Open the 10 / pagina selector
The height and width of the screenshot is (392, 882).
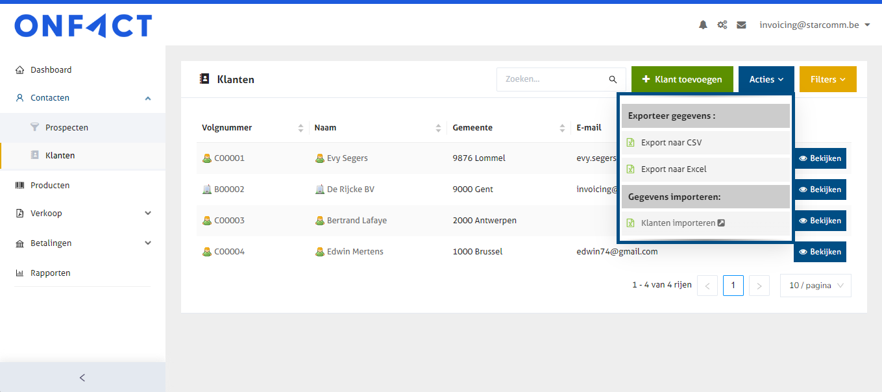pyautogui.click(x=815, y=286)
